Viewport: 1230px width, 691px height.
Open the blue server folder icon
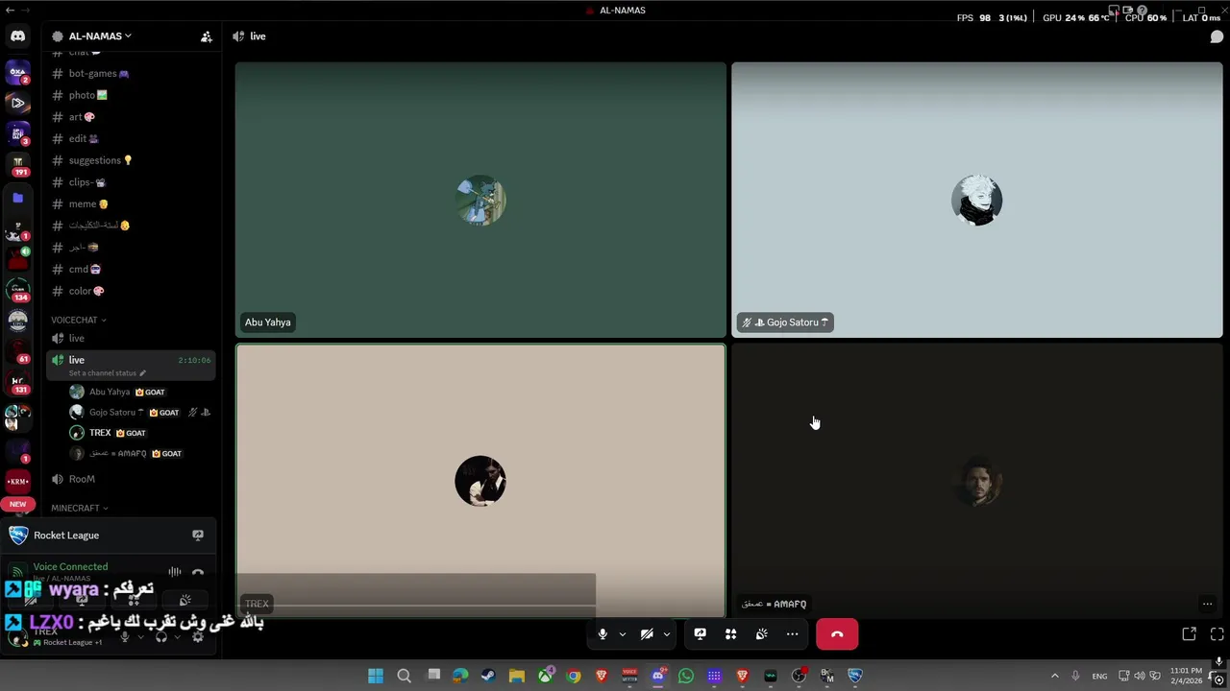point(17,198)
